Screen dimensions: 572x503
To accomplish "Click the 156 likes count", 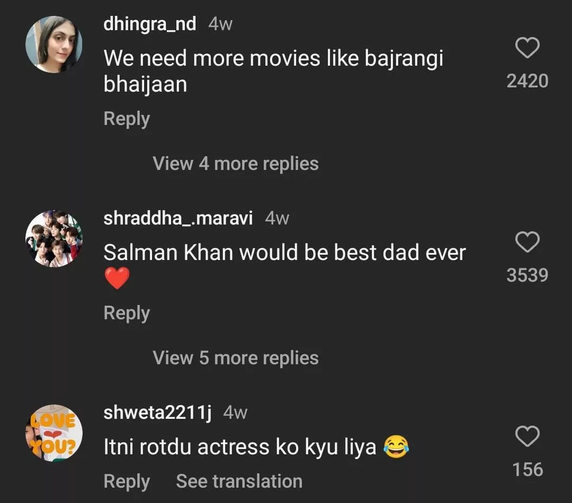I will 527,470.
